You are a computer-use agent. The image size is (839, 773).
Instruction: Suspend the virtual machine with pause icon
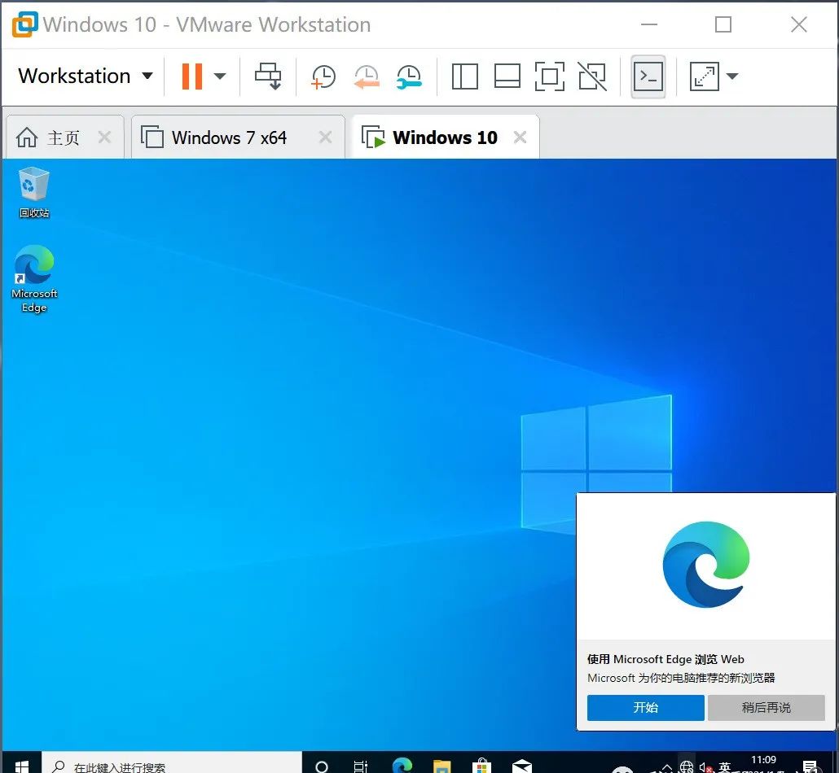tap(191, 76)
